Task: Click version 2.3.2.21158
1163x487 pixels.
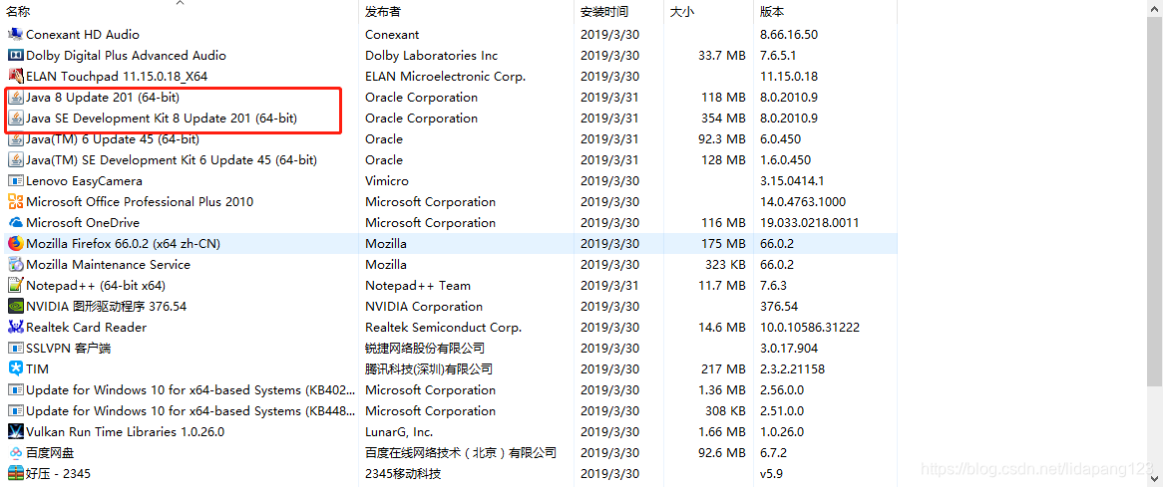Action: pyautogui.click(x=792, y=368)
